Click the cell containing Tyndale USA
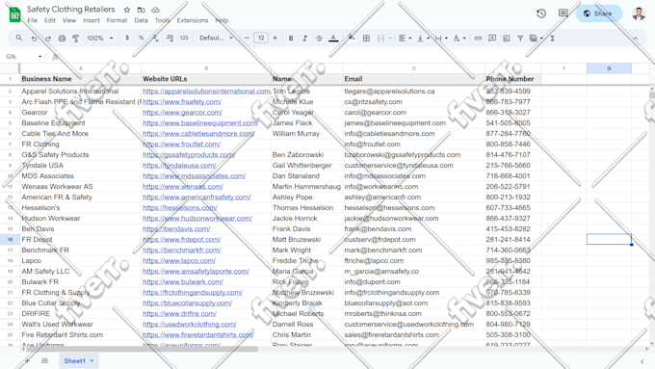 (81, 166)
